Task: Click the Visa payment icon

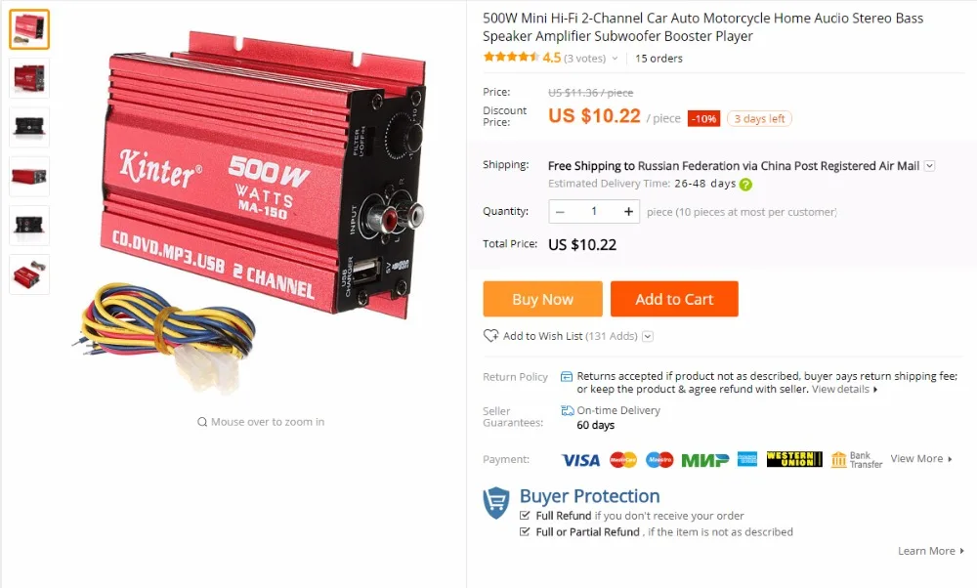Action: coord(580,460)
